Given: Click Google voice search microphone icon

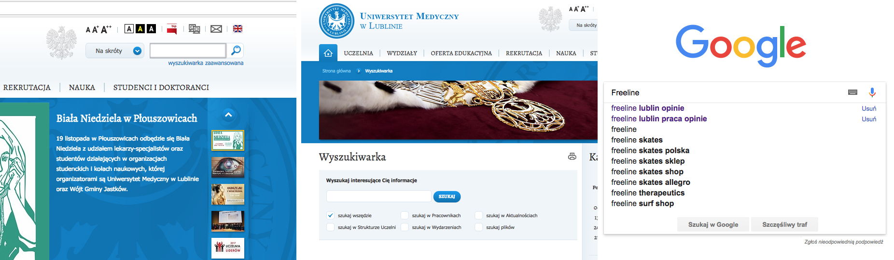Looking at the screenshot, I should 872,92.
